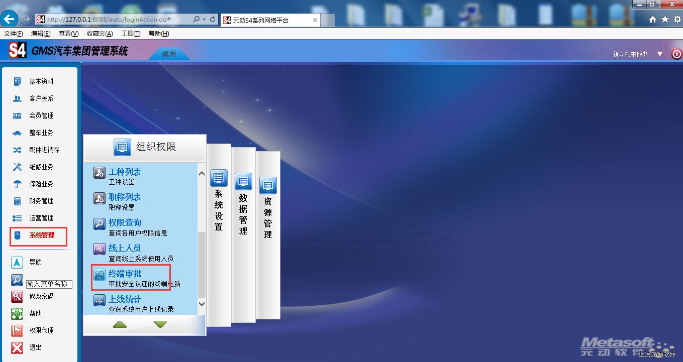Click the 帮助 lifebuoy icon
Screen dimensions: 683x362
coord(17,314)
